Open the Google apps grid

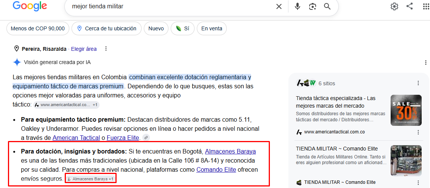426,6
